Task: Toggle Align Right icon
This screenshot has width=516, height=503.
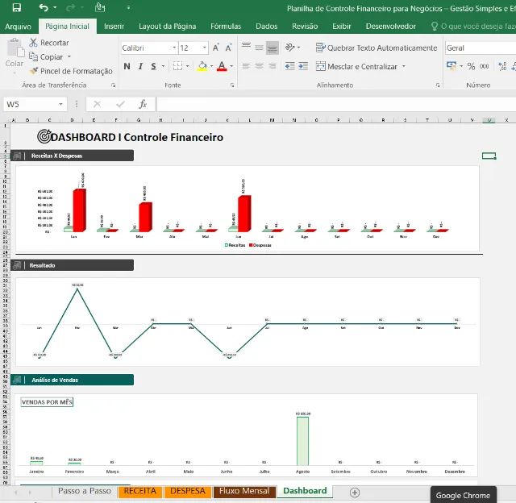Action: 273,66
